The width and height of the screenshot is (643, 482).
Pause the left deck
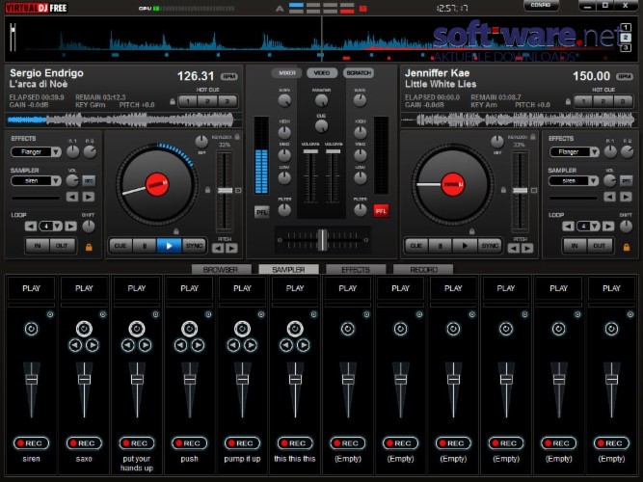tap(144, 246)
